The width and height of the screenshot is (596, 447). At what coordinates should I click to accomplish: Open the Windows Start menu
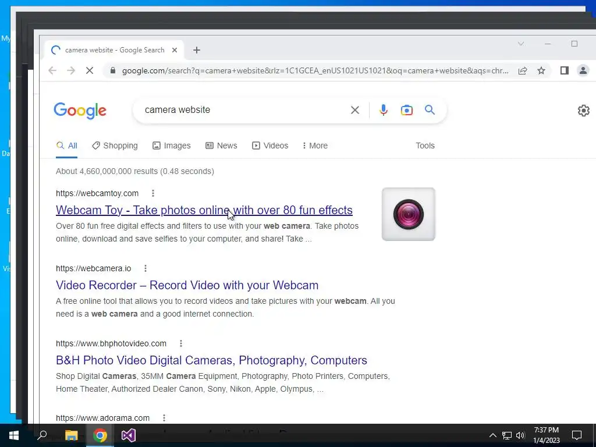(14, 435)
